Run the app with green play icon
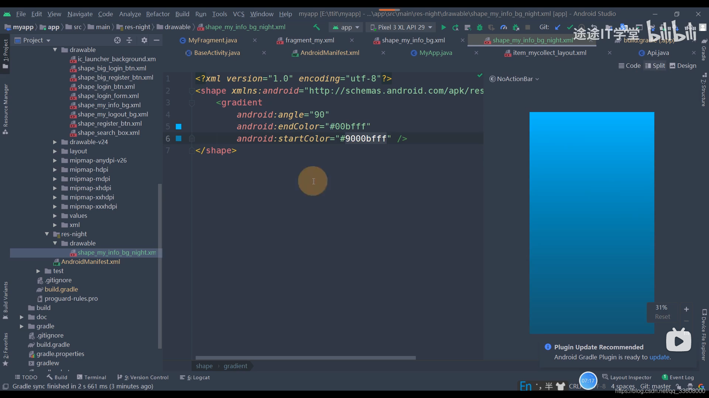This screenshot has width=709, height=398. (x=443, y=27)
